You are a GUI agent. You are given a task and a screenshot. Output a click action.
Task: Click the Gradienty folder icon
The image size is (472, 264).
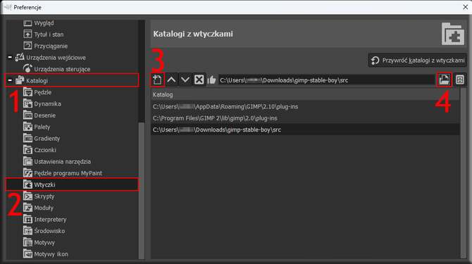(x=27, y=138)
